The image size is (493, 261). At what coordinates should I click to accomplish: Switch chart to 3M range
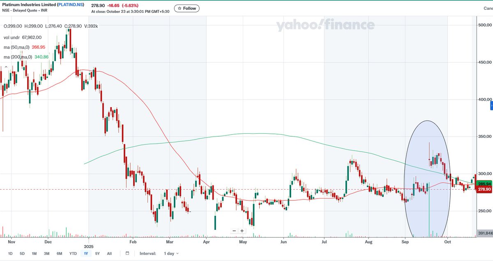pos(47,254)
